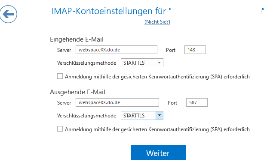The image size is (270, 168).
Task: Focus the incoming mail Server field
Action: tap(117, 50)
